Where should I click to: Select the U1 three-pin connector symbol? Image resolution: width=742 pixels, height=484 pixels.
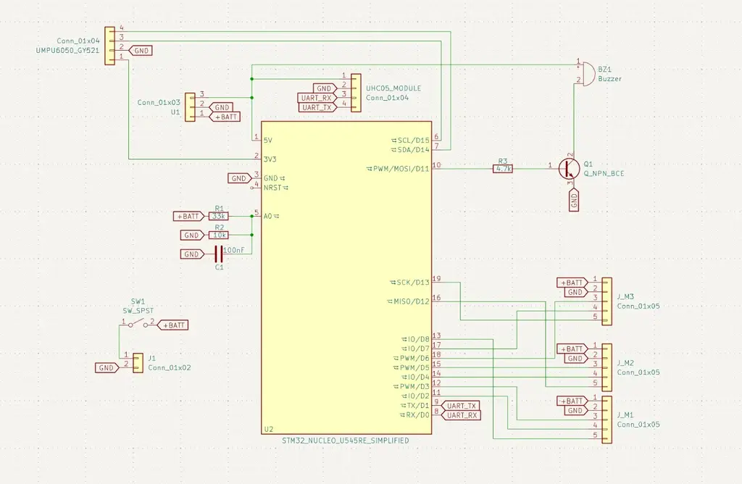pyautogui.click(x=190, y=107)
